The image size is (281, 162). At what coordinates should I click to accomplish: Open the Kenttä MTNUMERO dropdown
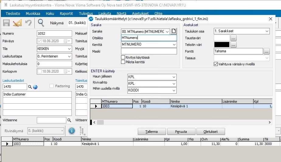174,44
